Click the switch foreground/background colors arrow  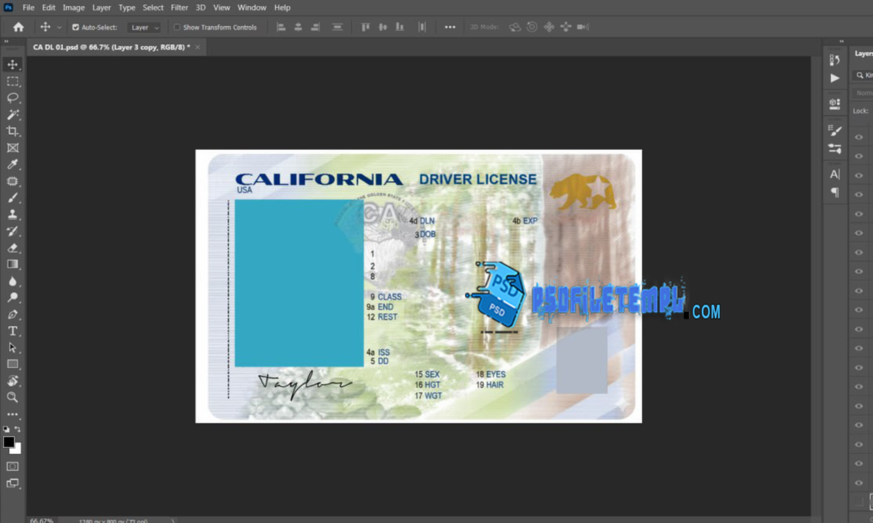point(18,430)
